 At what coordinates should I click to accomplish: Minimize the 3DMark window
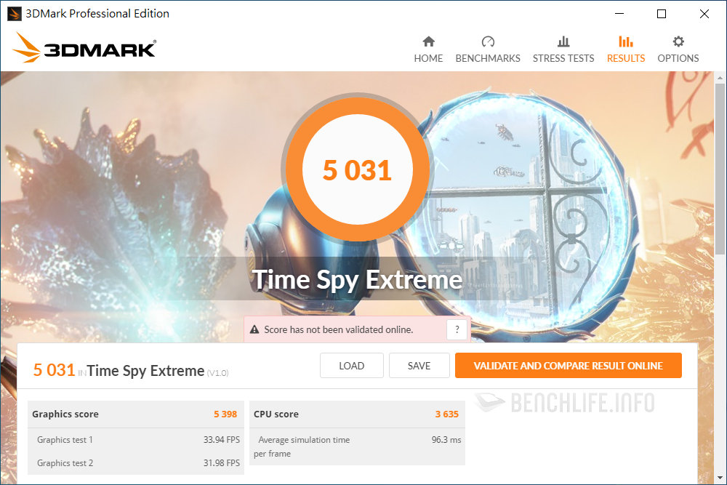click(x=619, y=14)
